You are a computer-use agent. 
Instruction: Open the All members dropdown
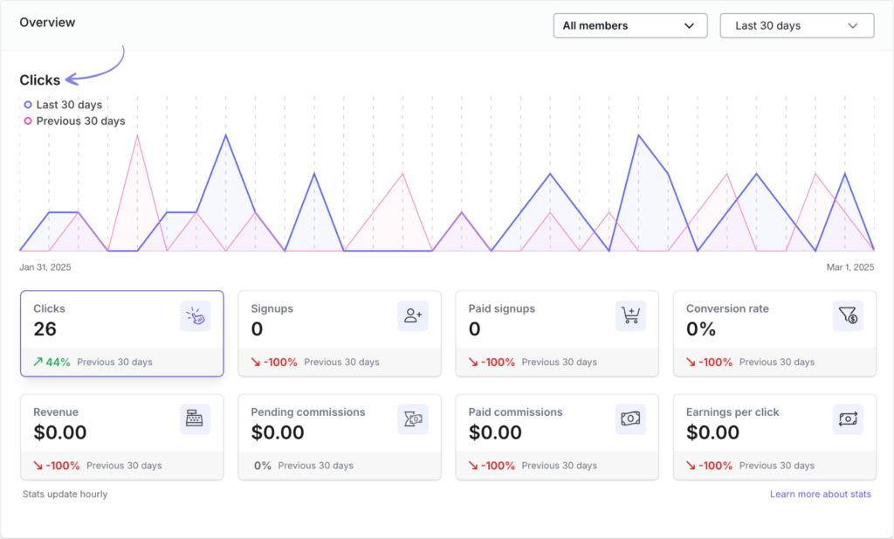coord(630,25)
